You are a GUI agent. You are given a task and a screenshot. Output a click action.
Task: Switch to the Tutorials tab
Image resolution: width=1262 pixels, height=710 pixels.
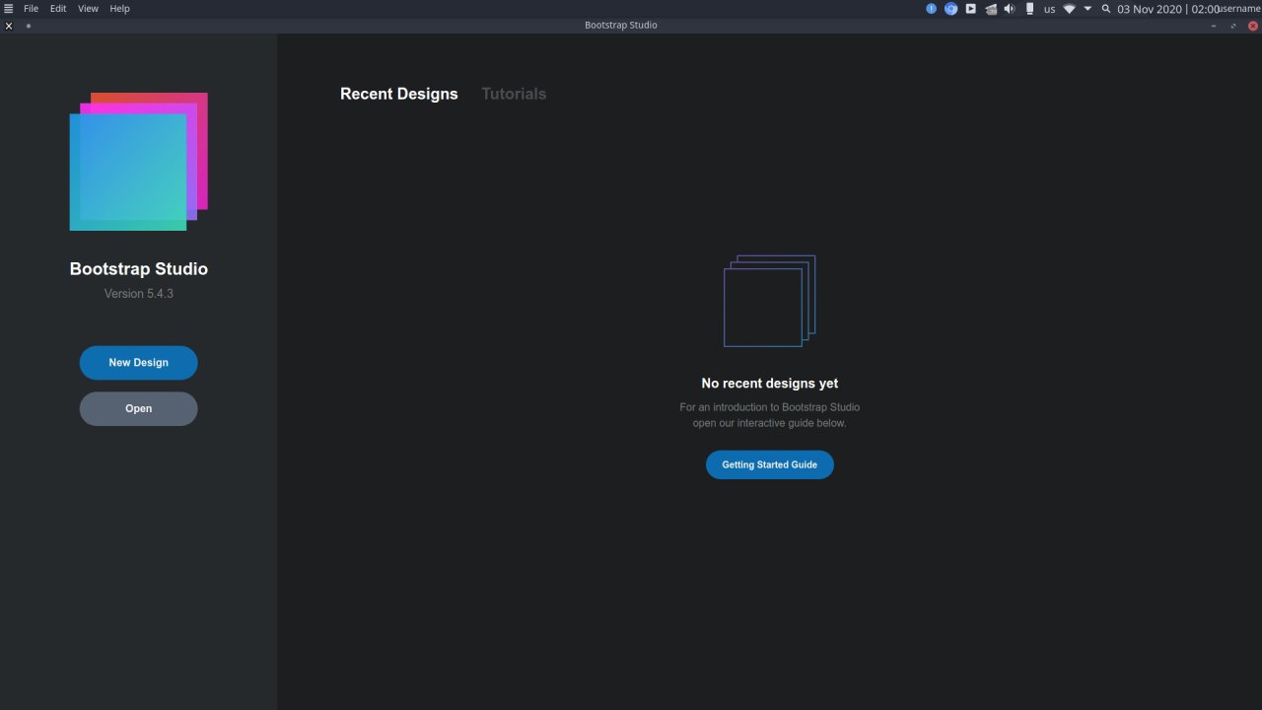514,94
